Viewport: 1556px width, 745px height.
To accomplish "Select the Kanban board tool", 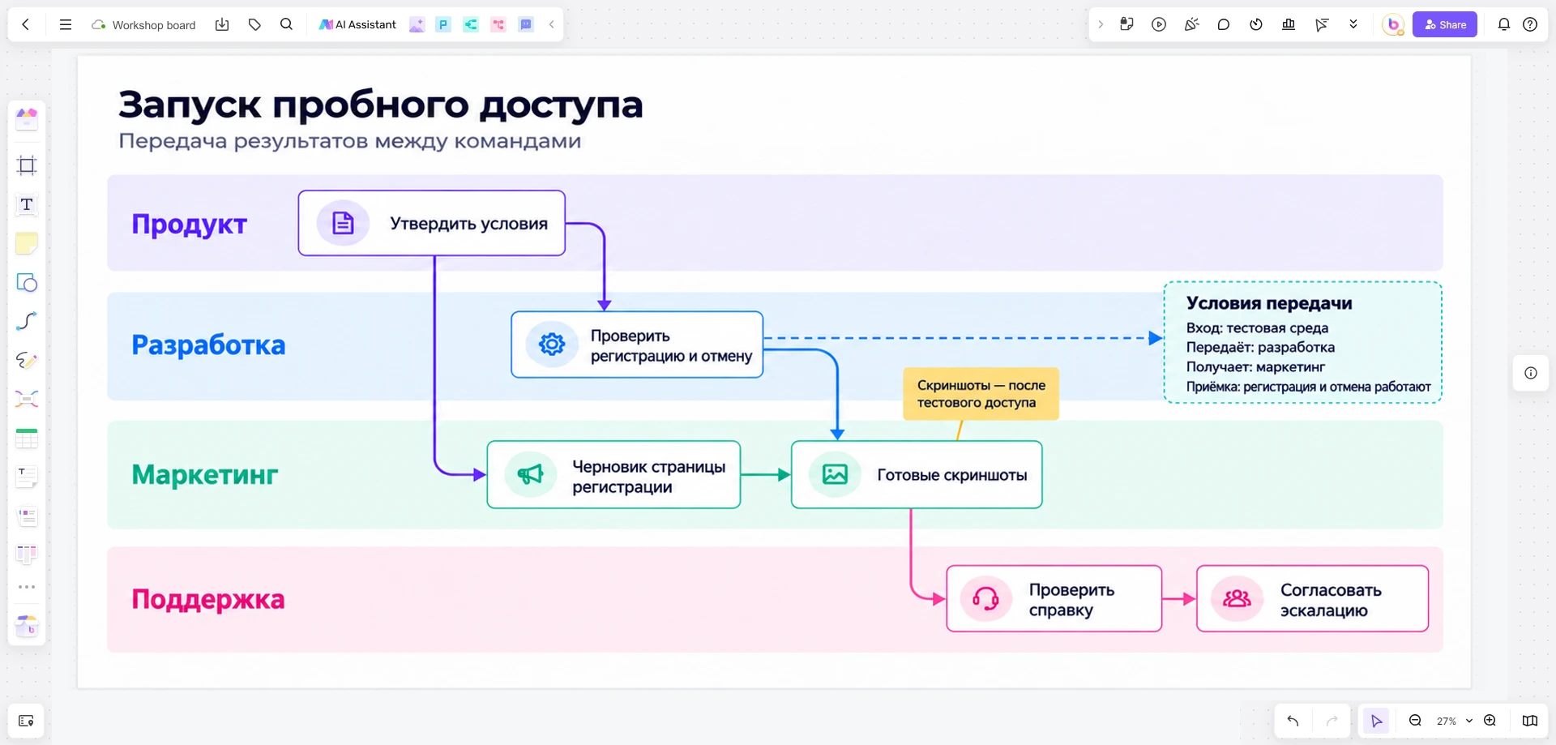I will coord(27,554).
